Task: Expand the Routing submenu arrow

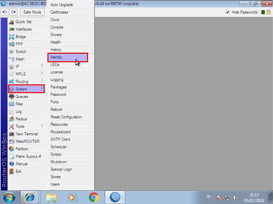Action: point(42,81)
